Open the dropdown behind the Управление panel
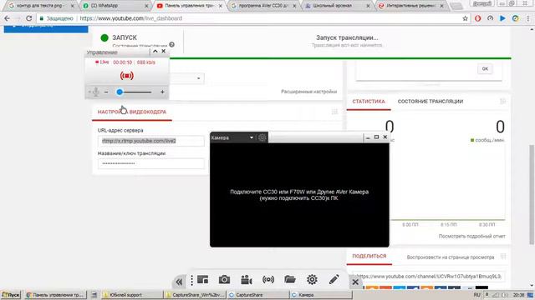Viewport: 535px width, 300px height. coord(199,78)
